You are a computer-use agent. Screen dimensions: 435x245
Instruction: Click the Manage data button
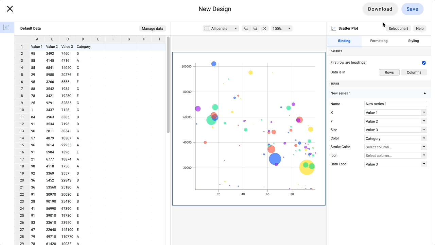click(x=152, y=28)
